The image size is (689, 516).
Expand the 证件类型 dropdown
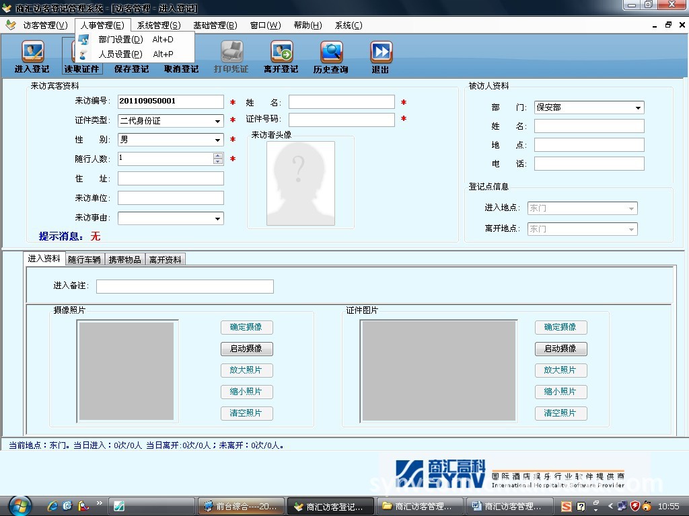click(217, 122)
